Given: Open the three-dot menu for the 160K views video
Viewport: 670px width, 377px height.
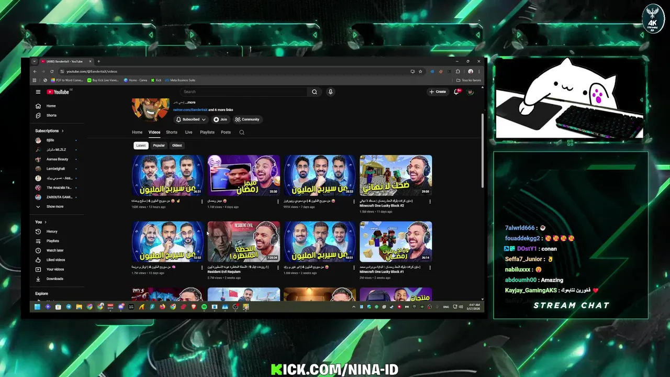Looking at the screenshot, I should (202, 202).
